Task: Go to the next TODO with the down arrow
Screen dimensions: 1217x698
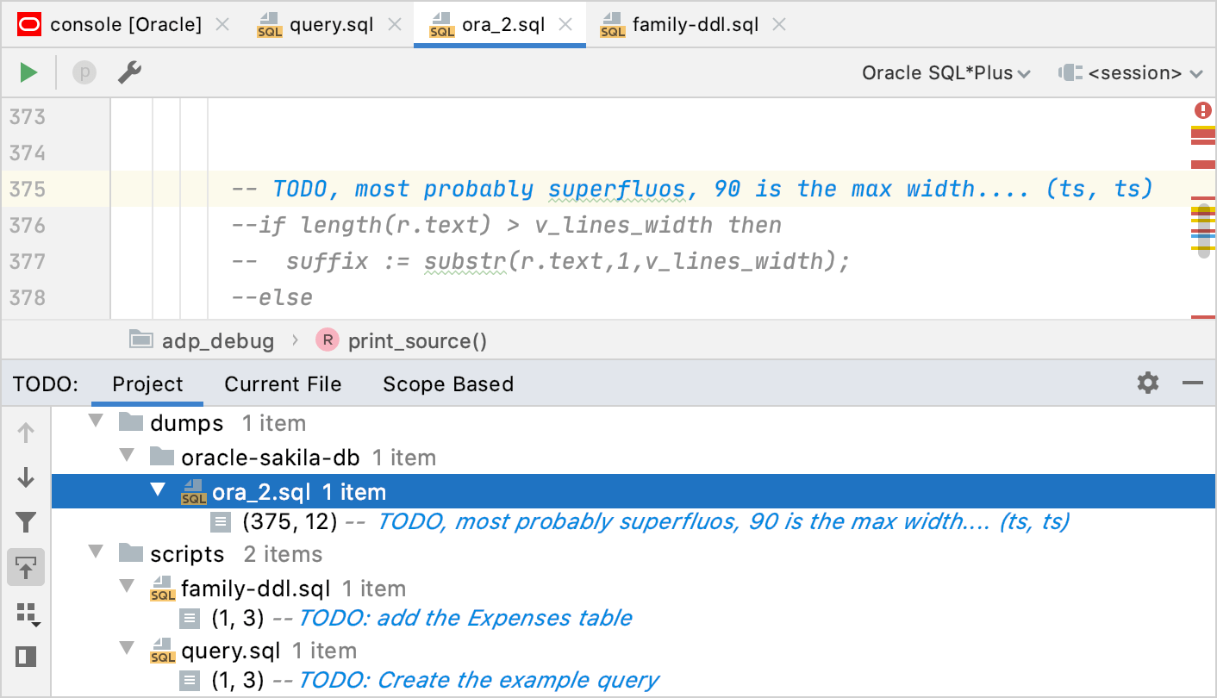Action: [26, 477]
